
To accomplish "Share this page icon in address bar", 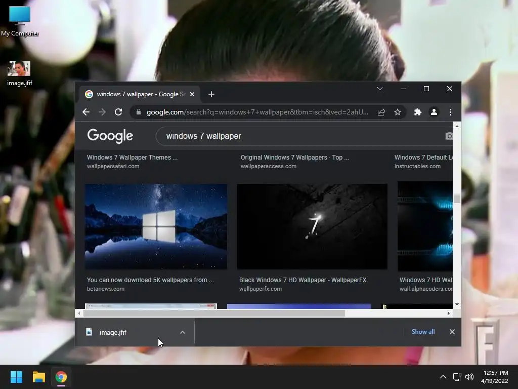I will point(381,112).
